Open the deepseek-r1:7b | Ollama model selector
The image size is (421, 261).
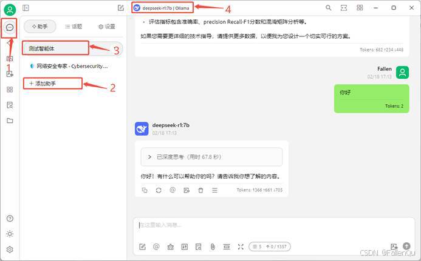coord(162,8)
